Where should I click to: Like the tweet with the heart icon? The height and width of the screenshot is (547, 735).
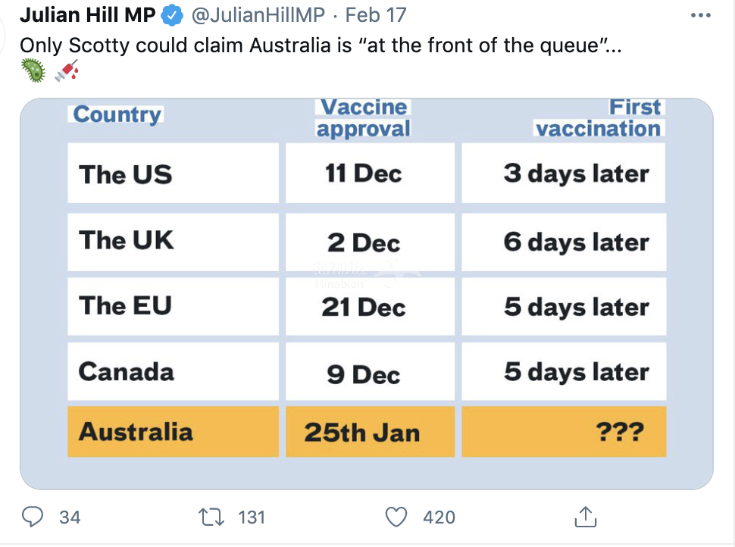point(396,517)
